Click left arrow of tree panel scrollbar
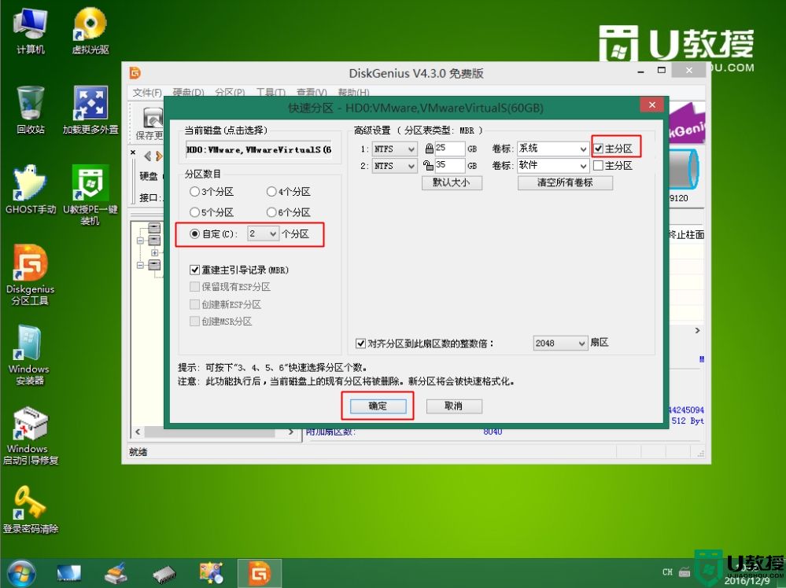Viewport: 786px width, 588px height. coord(138,432)
